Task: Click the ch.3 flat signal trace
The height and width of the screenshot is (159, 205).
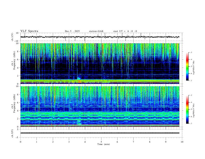Action: [x=100, y=133]
